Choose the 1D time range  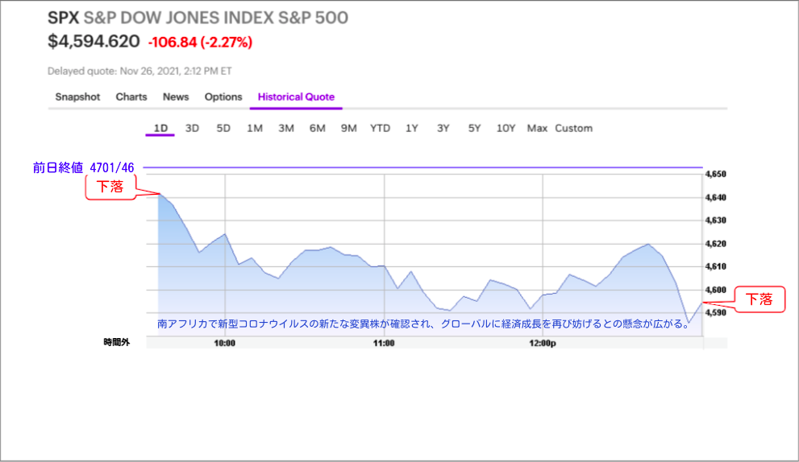[x=160, y=128]
